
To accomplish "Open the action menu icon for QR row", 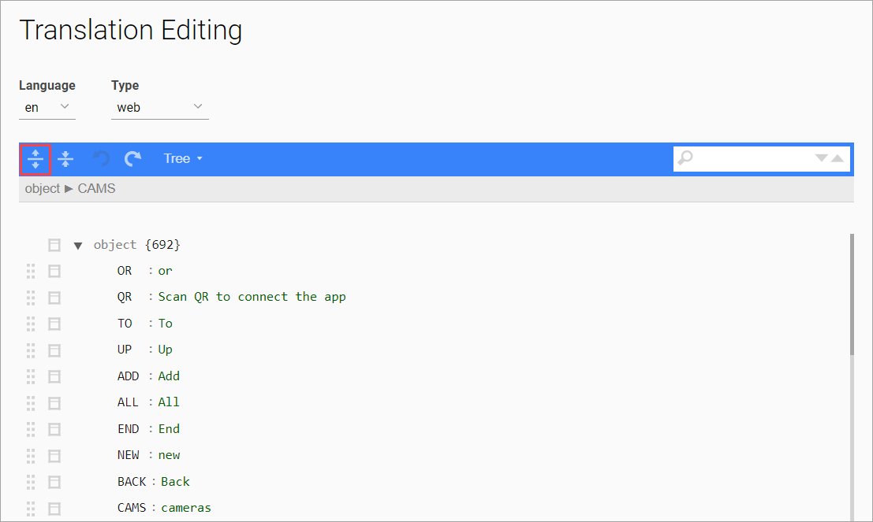I will tap(54, 298).
